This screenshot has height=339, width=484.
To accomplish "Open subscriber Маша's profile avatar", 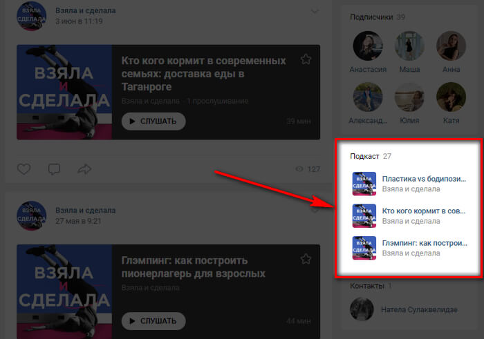I will pyautogui.click(x=409, y=46).
